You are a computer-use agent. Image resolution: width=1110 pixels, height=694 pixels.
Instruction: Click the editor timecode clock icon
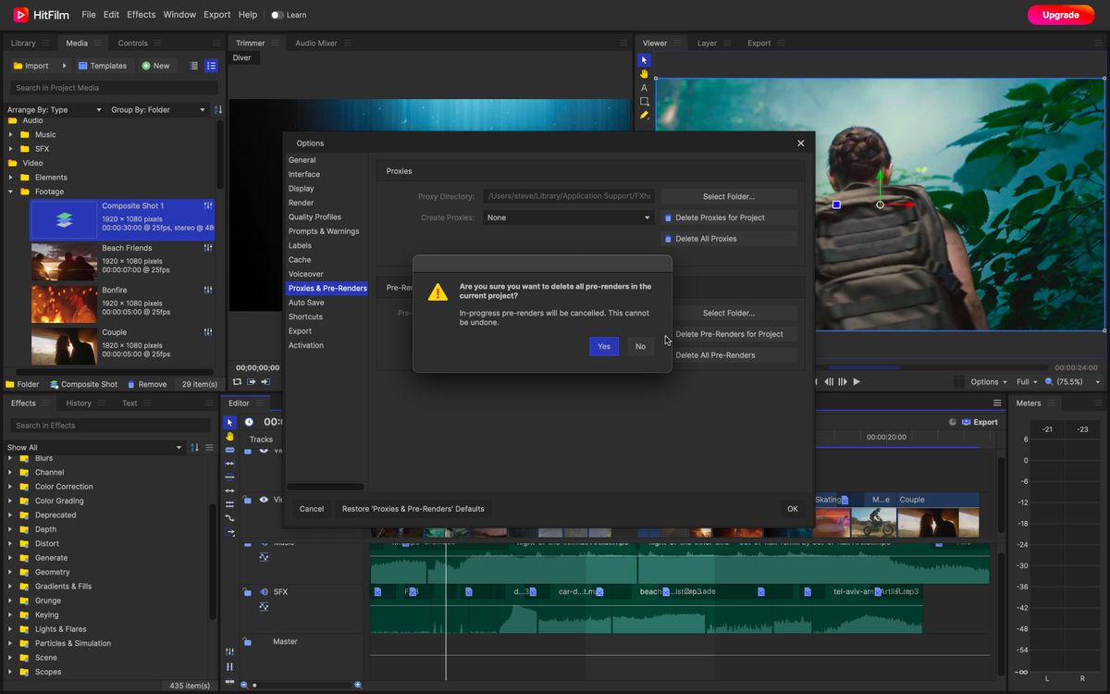[x=249, y=422]
